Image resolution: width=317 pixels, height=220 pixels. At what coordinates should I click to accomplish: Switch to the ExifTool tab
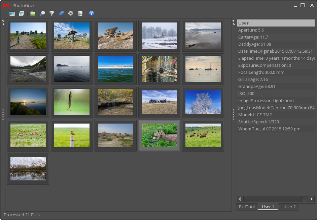point(247,207)
